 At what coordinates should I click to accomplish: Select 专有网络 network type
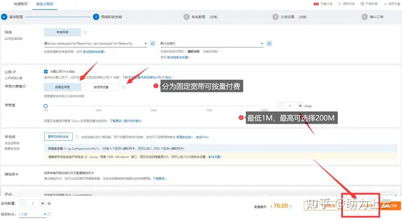tap(63, 32)
